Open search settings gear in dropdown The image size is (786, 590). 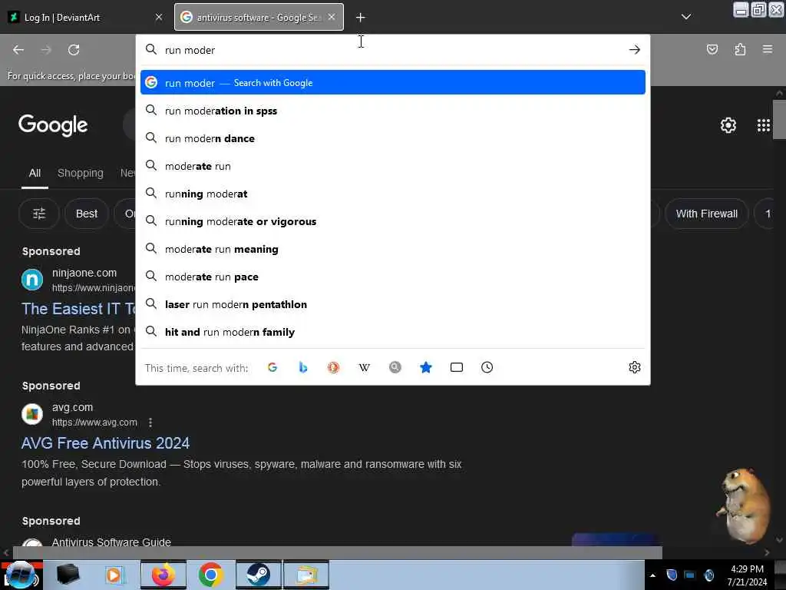coord(635,367)
